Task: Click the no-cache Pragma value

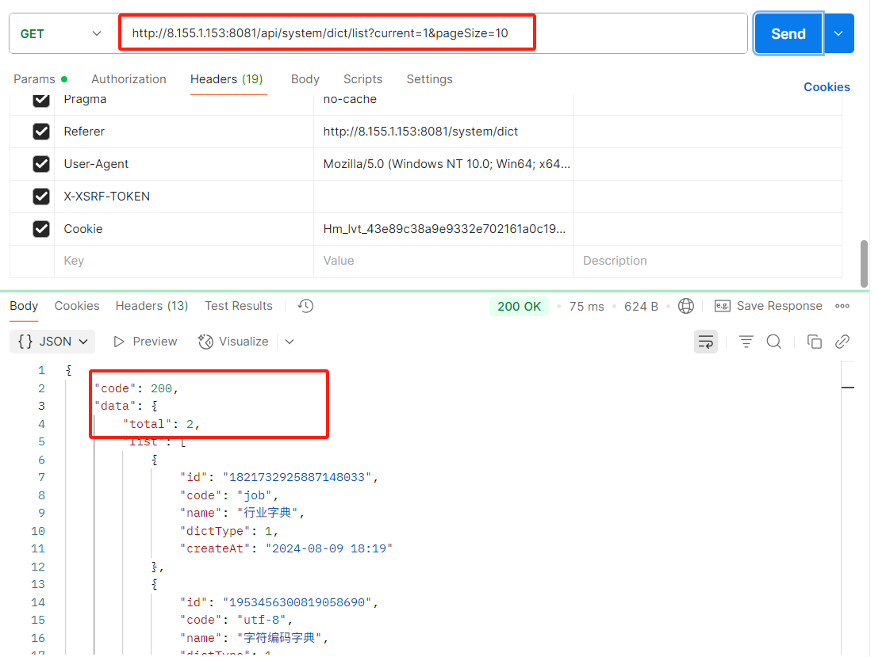Action: click(x=350, y=99)
